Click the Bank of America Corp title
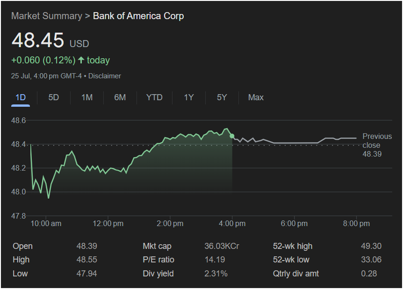The image size is (403, 289). 138,16
